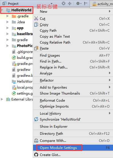Click the collapse all icon in Project toolbar
Viewport: 113px width, 158px height.
point(69,3)
